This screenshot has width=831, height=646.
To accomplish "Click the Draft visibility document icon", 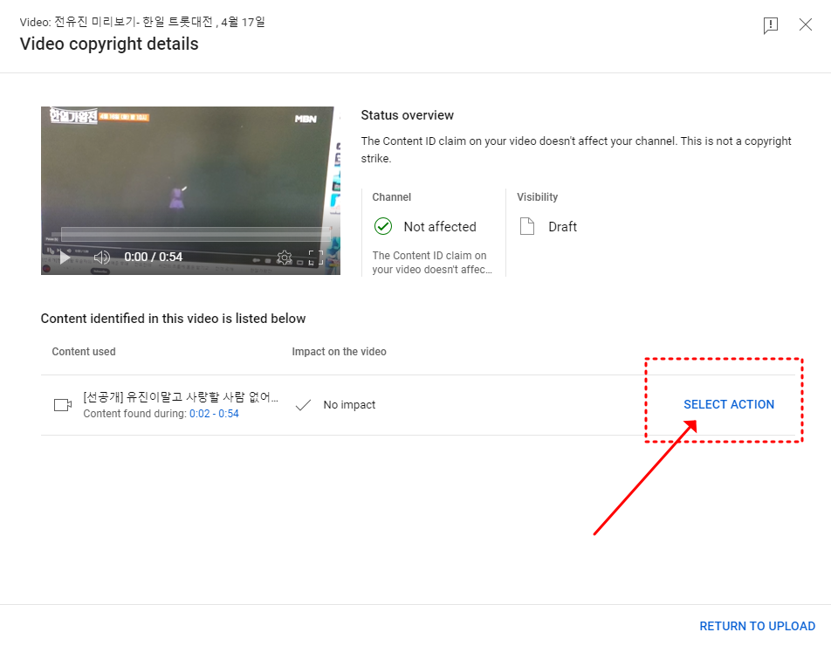I will point(527,227).
